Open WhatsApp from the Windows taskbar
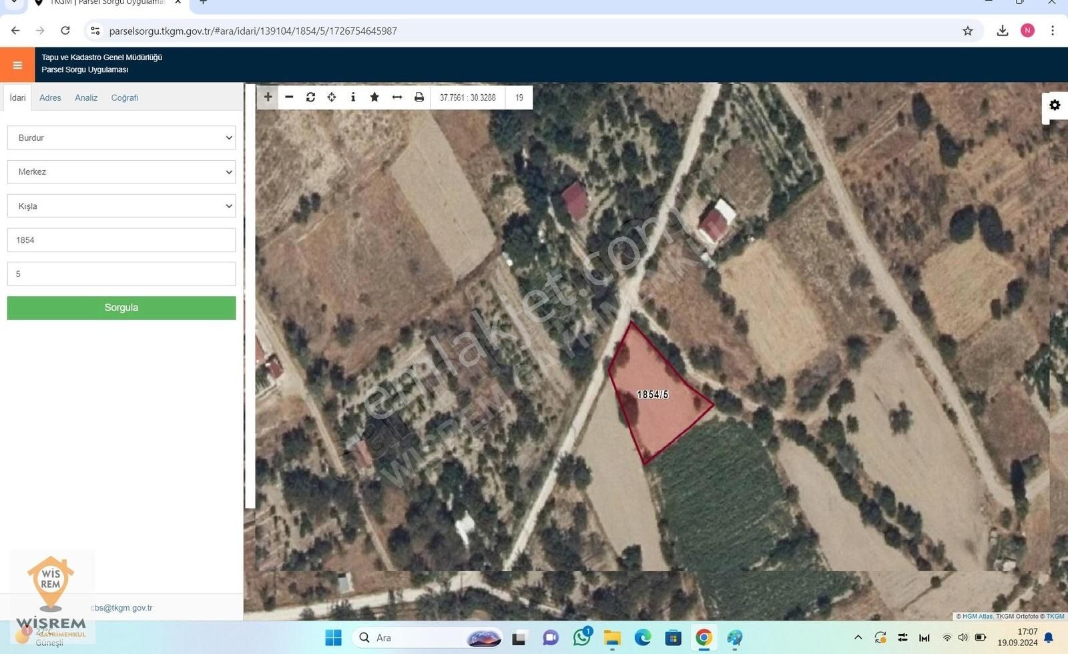This screenshot has height=654, width=1068. (x=581, y=638)
